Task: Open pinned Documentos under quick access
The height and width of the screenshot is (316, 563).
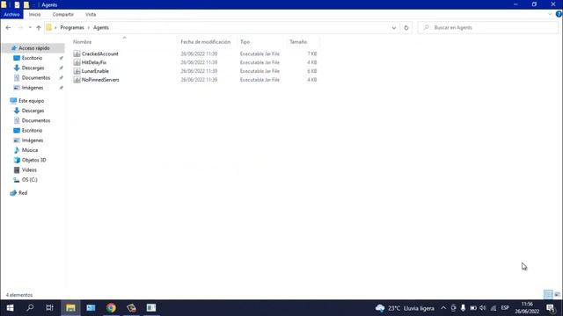Action: (36, 78)
